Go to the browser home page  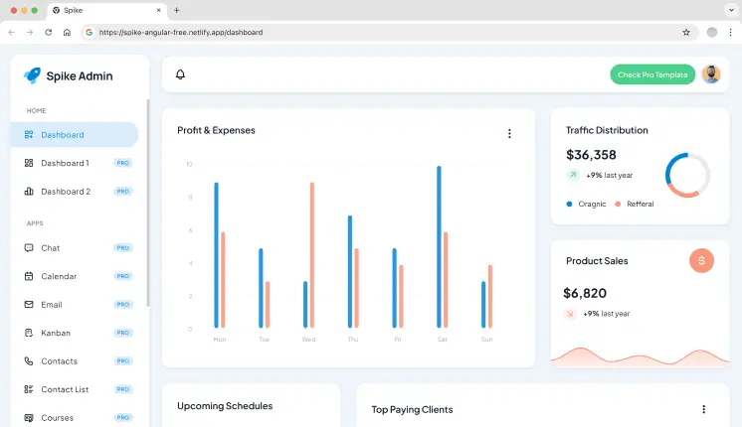tap(67, 32)
